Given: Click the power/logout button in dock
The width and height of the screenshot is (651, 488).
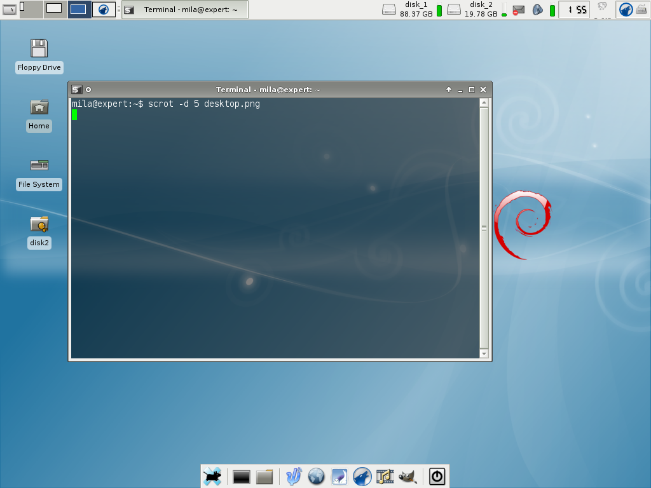Looking at the screenshot, I should pos(437,477).
